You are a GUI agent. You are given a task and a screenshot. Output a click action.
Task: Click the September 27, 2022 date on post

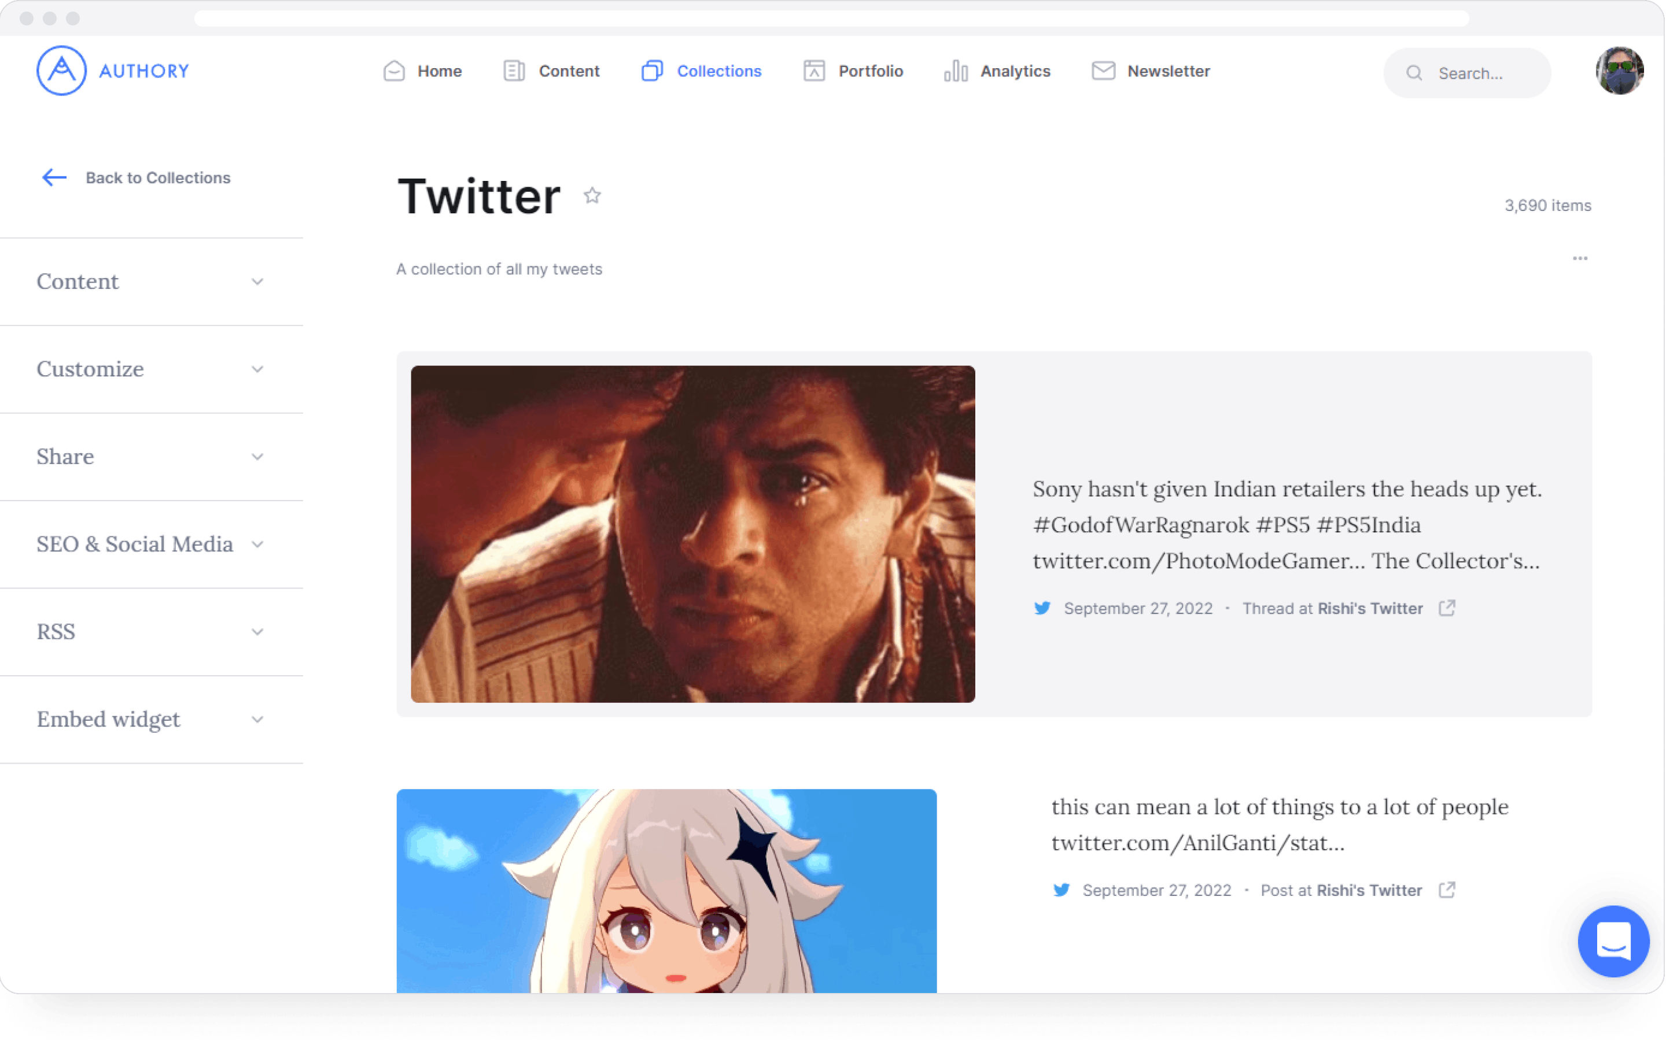tap(1157, 890)
